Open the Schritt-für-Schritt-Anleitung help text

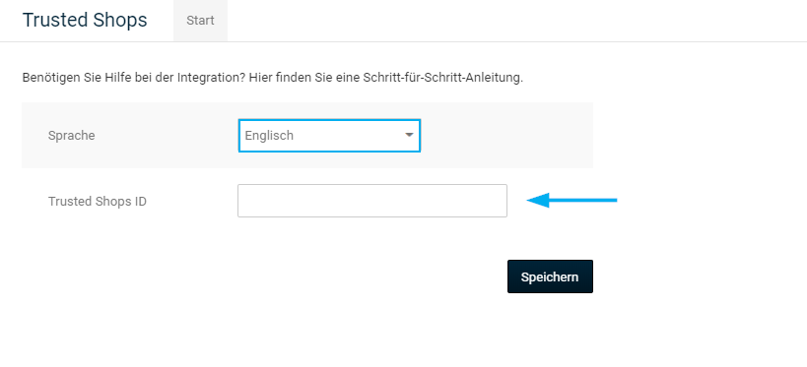(442, 78)
